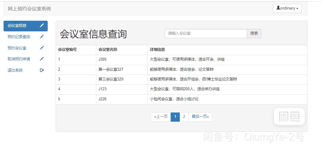Go to previous page with «上一页
This screenshot has height=156, width=322.
tap(161, 117)
